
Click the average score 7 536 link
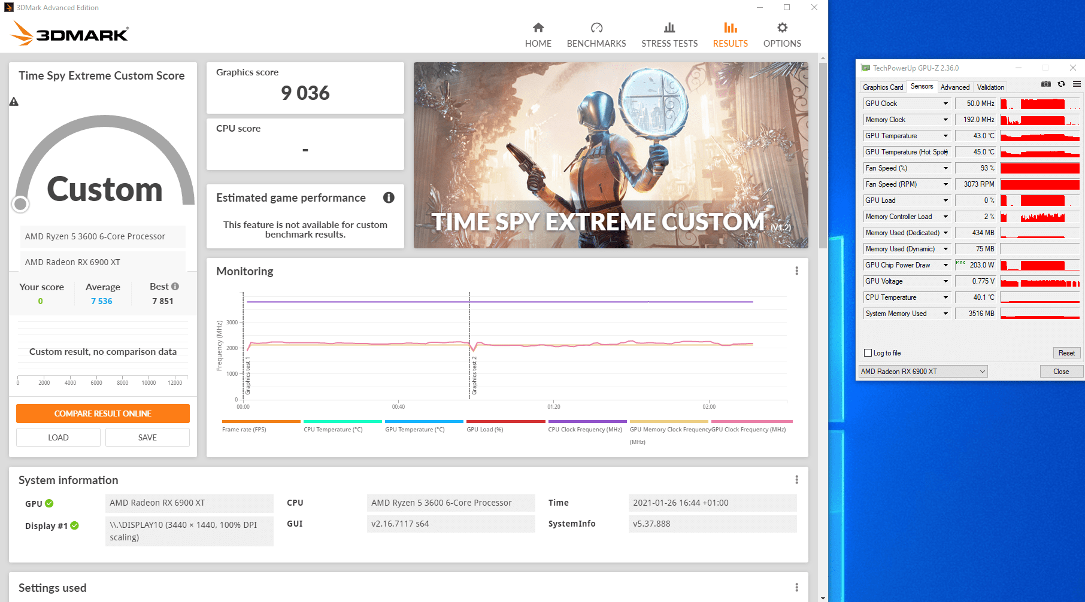(101, 301)
